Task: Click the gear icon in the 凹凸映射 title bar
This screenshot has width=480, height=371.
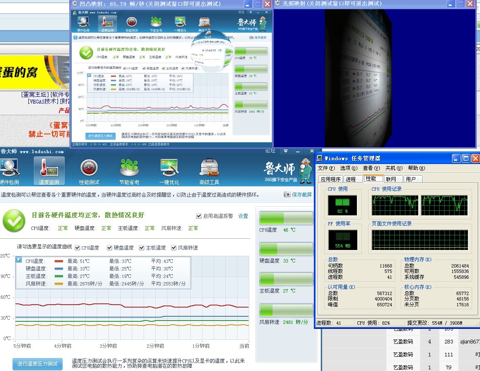Action: coord(75,4)
